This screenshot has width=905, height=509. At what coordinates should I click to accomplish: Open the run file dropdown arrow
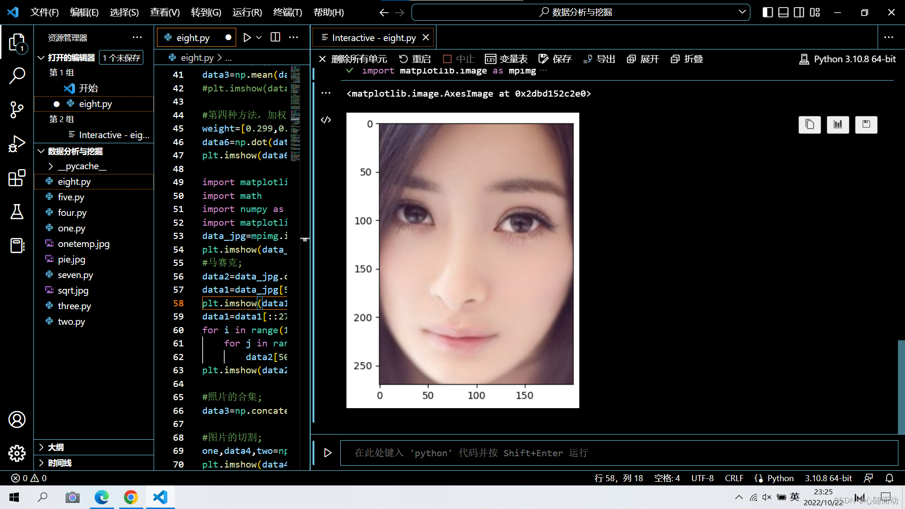point(259,37)
